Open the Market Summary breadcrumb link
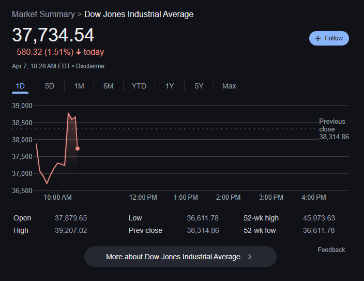 click(x=43, y=14)
